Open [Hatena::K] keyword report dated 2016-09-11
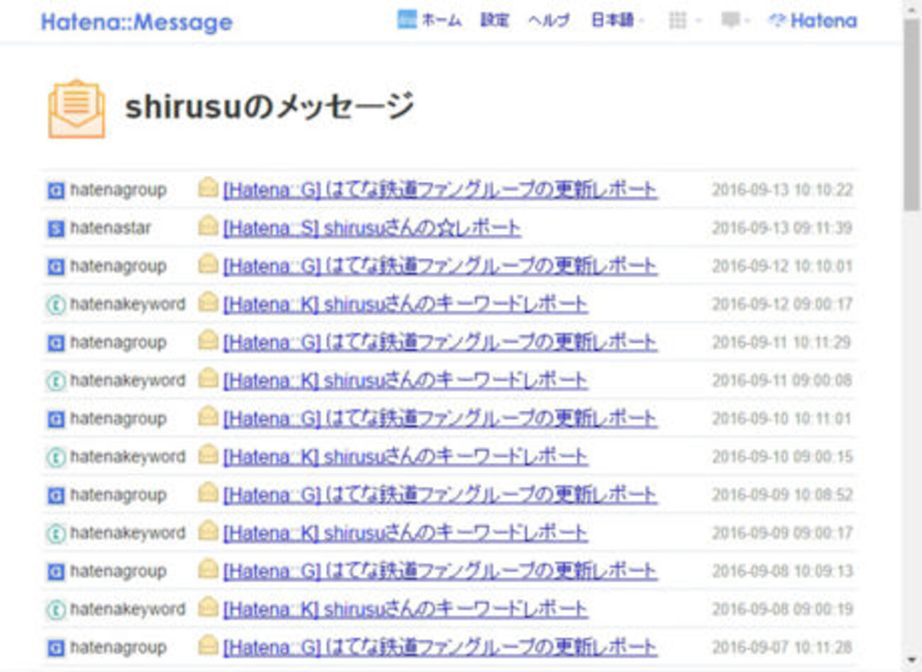 (x=406, y=381)
